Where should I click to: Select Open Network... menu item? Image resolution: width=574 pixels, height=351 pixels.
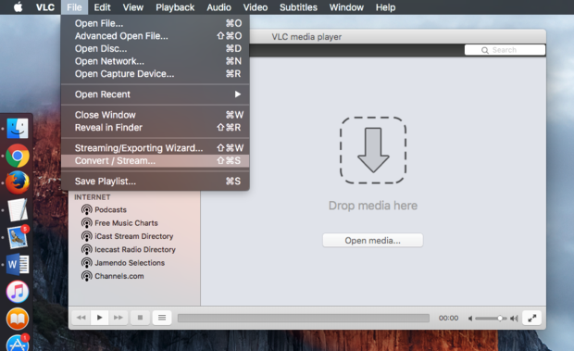pyautogui.click(x=156, y=61)
